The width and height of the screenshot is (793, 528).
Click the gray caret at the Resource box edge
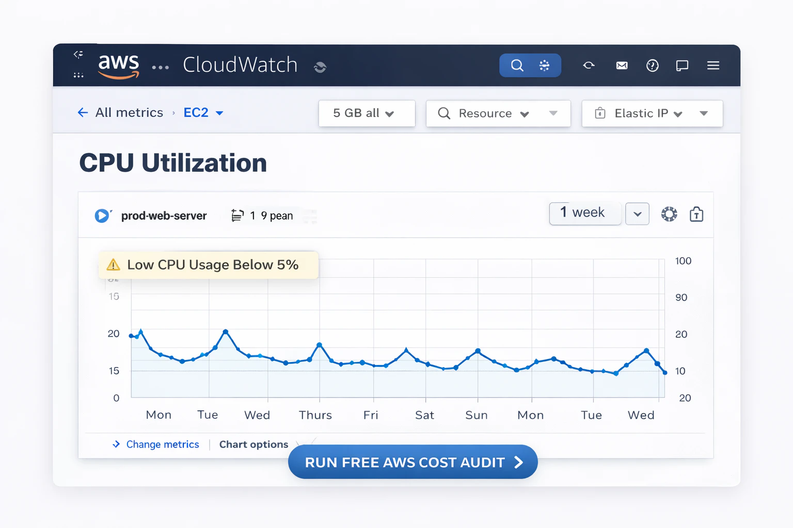pyautogui.click(x=553, y=113)
